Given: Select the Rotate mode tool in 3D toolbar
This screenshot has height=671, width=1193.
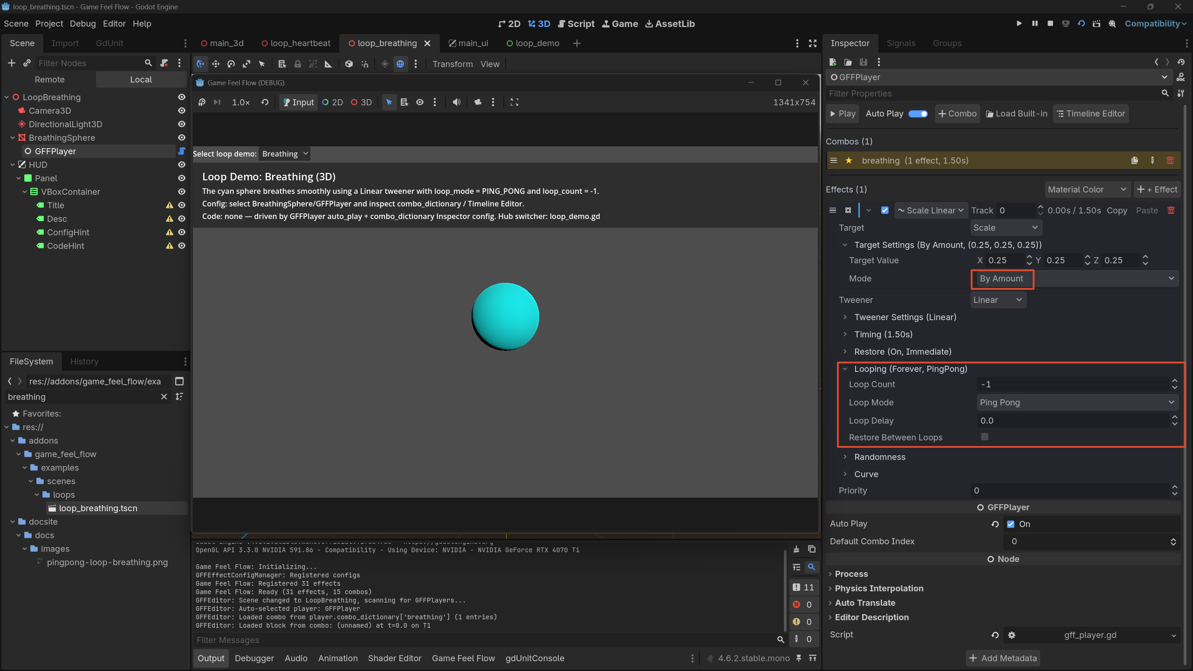Looking at the screenshot, I should click(231, 64).
